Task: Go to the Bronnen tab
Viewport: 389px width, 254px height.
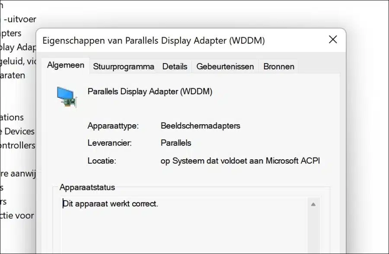Action: coord(279,67)
